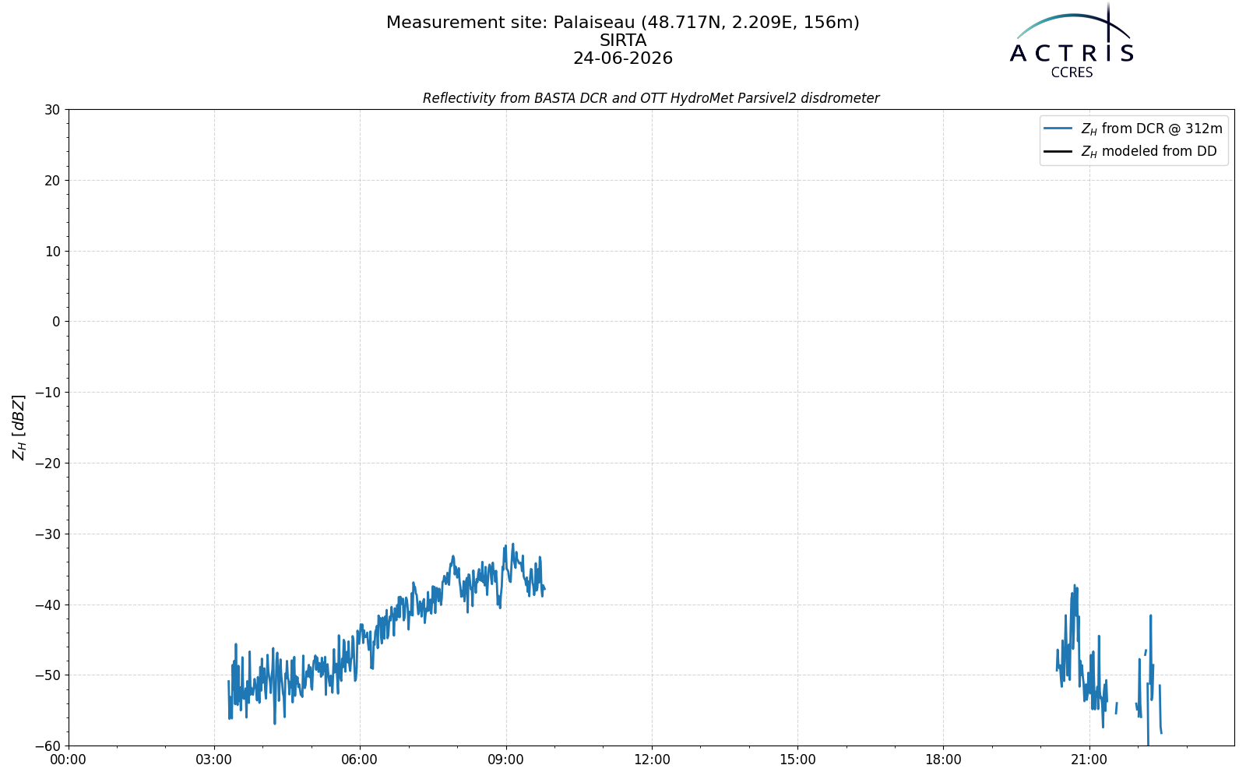Click the y-axis tick label −10

pos(48,393)
